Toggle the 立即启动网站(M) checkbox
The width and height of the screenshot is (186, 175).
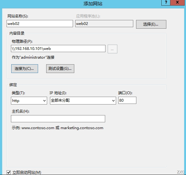9,172
